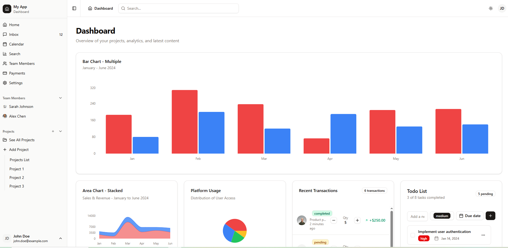Viewport: 508px width, 248px height.
Task: Click the Recent Transactions heading
Action: pos(318,191)
